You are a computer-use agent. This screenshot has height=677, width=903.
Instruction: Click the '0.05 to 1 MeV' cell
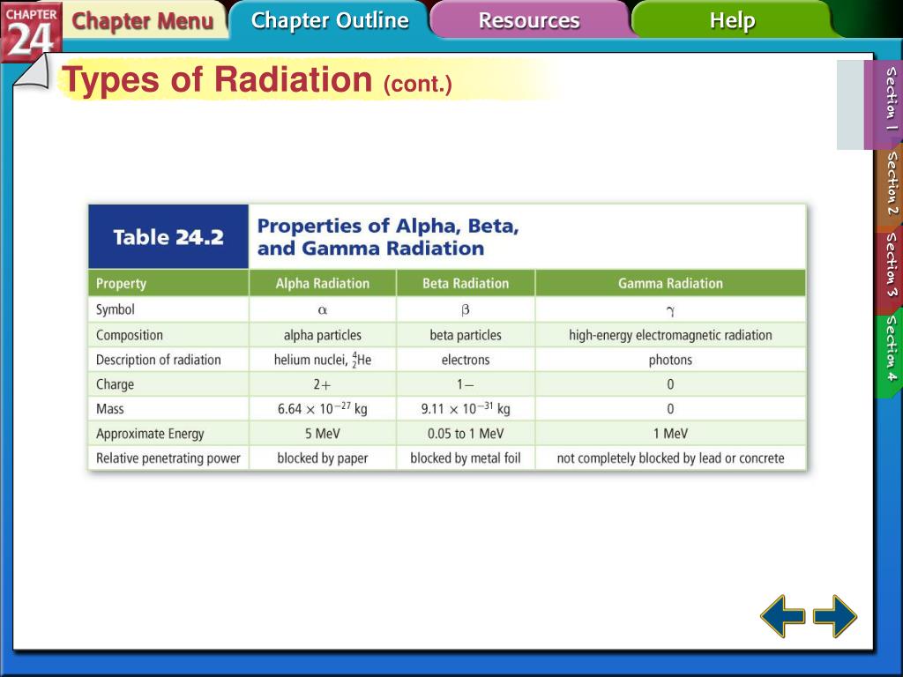point(466,434)
